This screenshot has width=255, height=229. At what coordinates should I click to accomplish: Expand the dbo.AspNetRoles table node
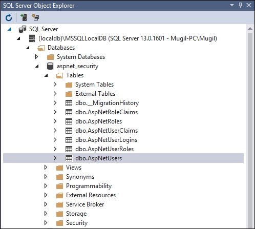(55, 121)
